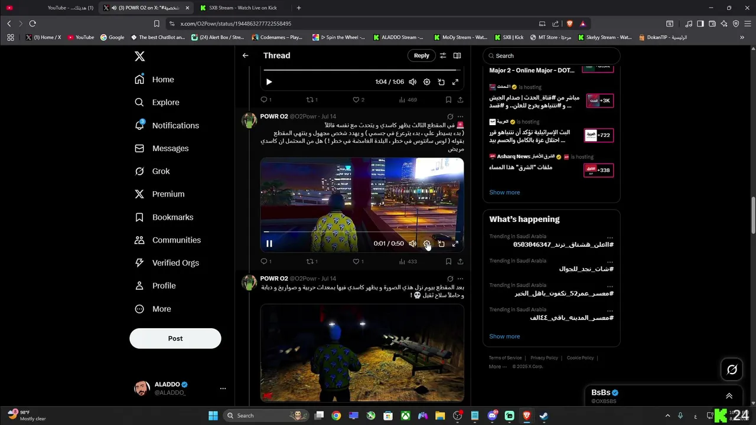This screenshot has height=425, width=756.
Task: View analytics showing 469 views
Action: tap(408, 100)
